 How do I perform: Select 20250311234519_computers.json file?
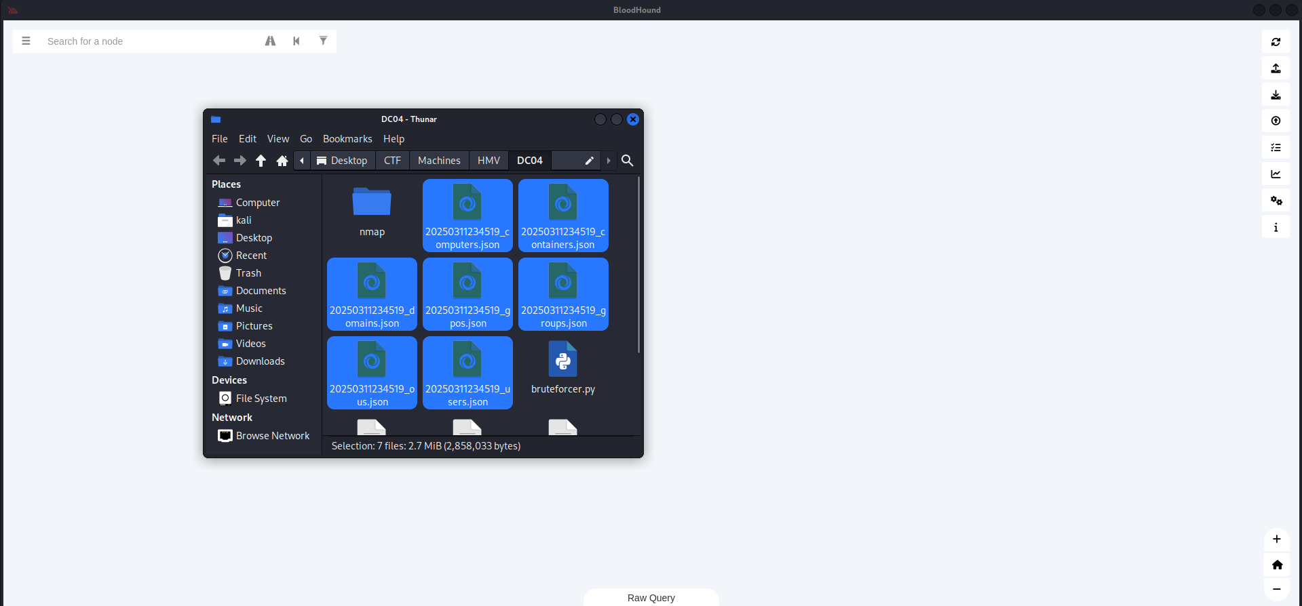pos(467,216)
